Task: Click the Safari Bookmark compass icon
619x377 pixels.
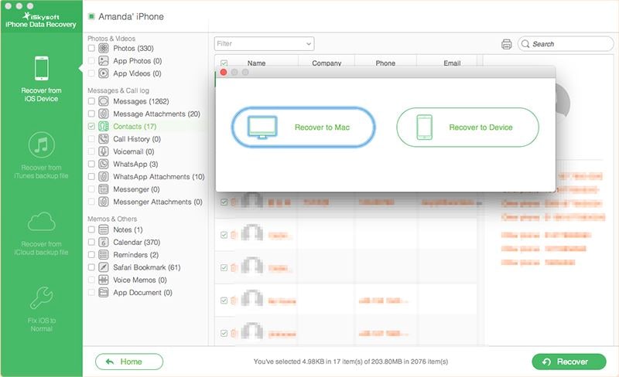Action: click(104, 267)
